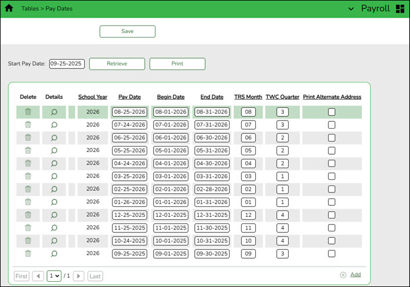410x287 pixels.
Task: Delete the 04-24-2026 pay date row
Action: pyautogui.click(x=28, y=164)
